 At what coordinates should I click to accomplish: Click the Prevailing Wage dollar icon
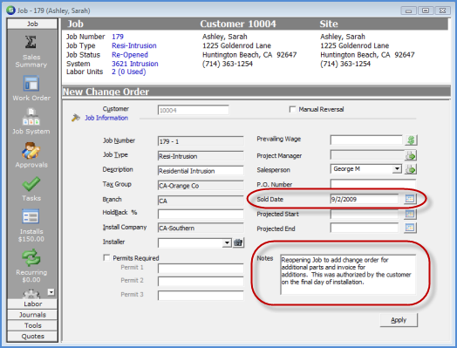tap(411, 140)
